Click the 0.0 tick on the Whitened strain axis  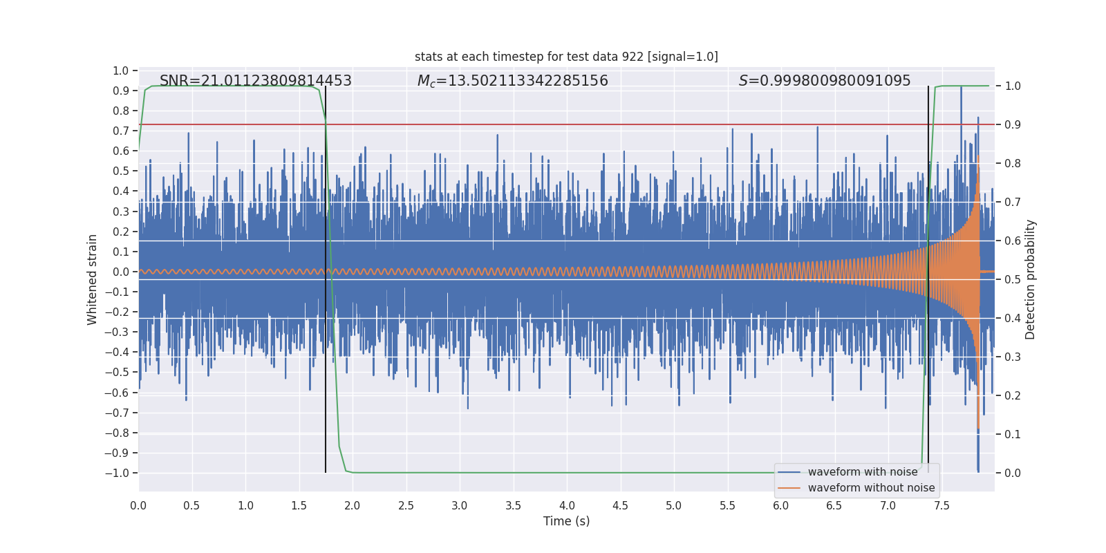pyautogui.click(x=121, y=272)
